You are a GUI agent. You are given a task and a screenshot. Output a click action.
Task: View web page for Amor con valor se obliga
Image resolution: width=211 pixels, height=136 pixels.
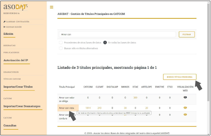185,98
